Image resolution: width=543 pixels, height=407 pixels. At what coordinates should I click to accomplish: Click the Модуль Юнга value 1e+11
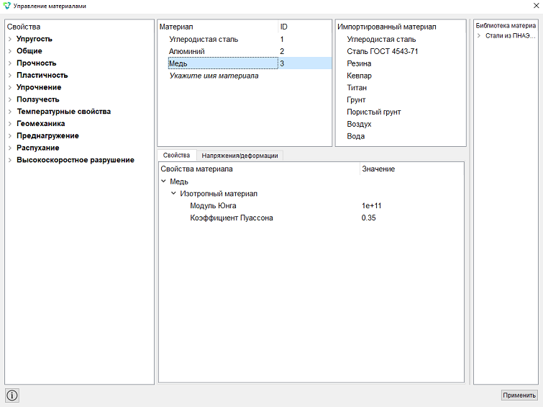click(371, 206)
